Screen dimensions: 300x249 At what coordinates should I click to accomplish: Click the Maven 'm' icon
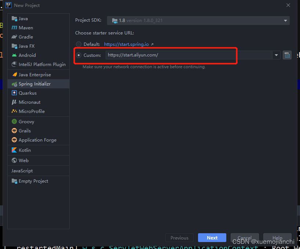click(x=14, y=28)
